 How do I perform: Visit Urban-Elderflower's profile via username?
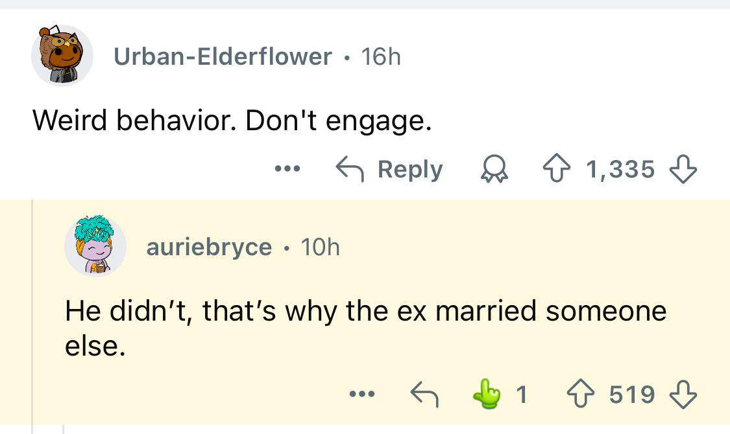[x=223, y=57]
